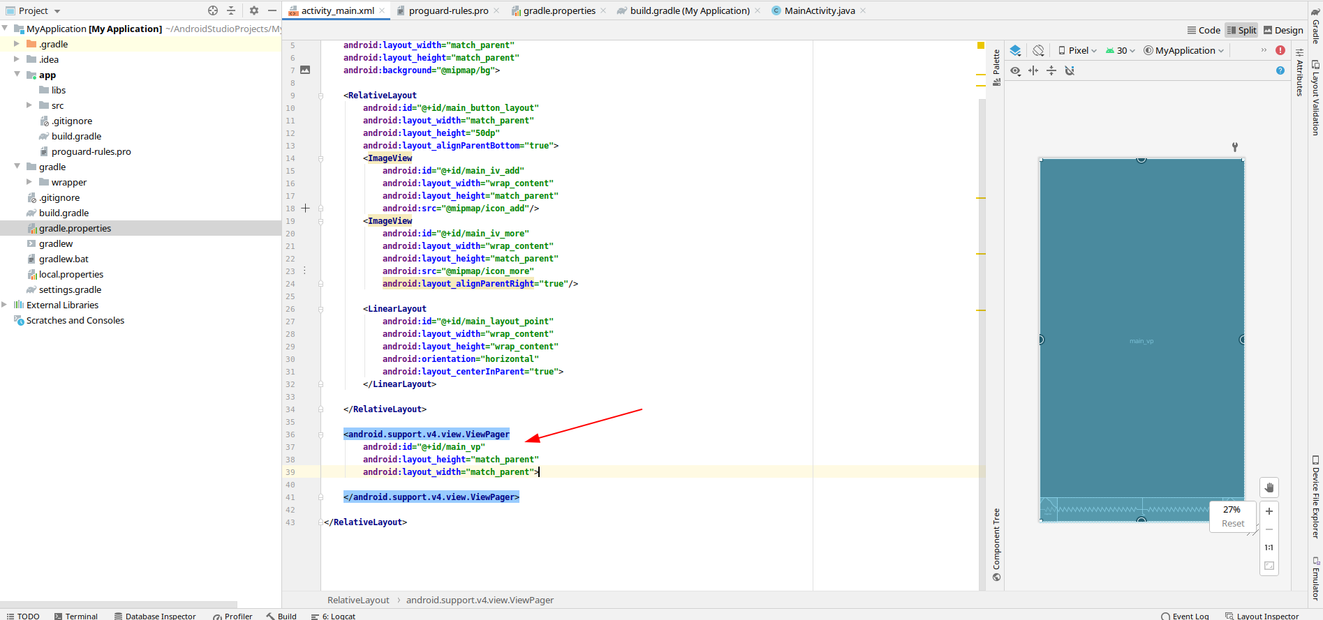Image resolution: width=1323 pixels, height=620 pixels.
Task: Hide the Project panel with minus icon
Action: (272, 10)
